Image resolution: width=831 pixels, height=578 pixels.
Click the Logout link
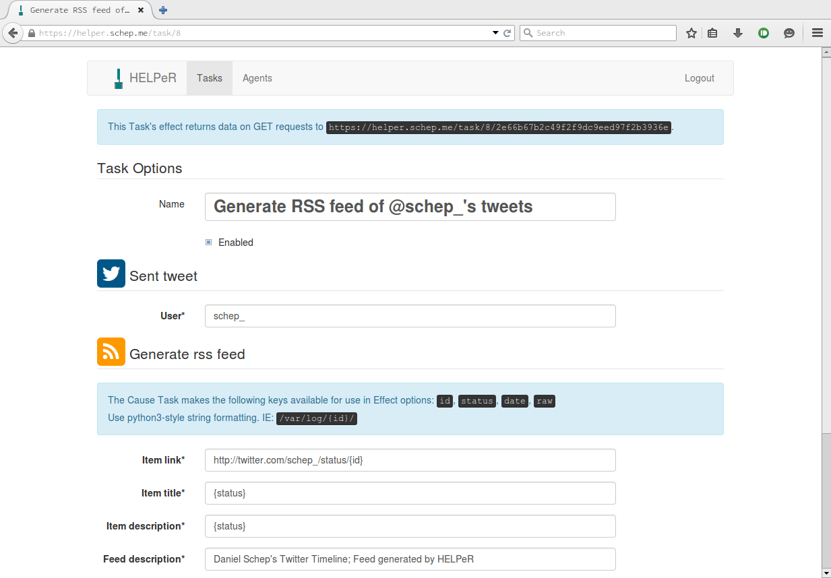pos(700,78)
